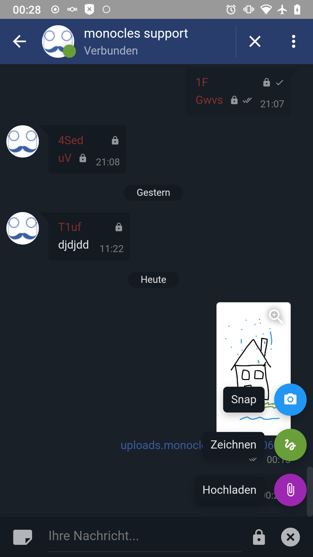Screen dimensions: 313x557
Task: Zoom the house drawing with magnifier icon
Action: 275,316
